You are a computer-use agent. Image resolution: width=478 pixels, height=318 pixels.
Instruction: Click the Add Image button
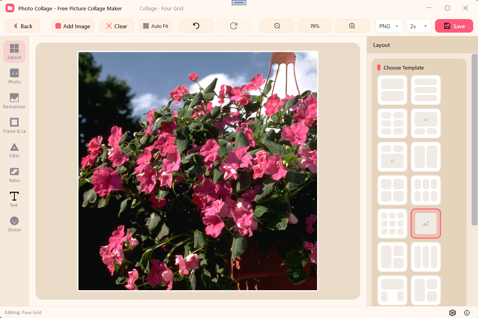click(x=72, y=26)
